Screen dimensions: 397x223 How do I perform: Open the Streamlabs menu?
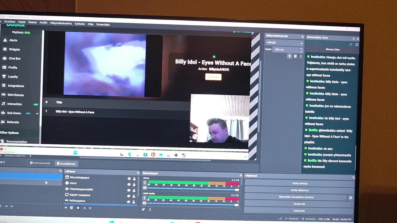(x=103, y=24)
